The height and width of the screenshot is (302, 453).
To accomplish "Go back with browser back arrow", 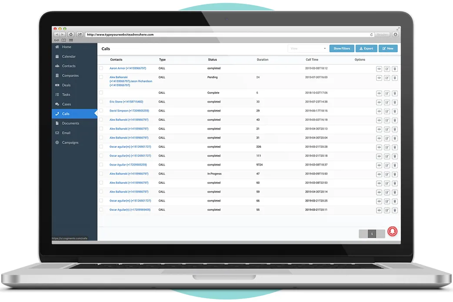I will [x=57, y=34].
